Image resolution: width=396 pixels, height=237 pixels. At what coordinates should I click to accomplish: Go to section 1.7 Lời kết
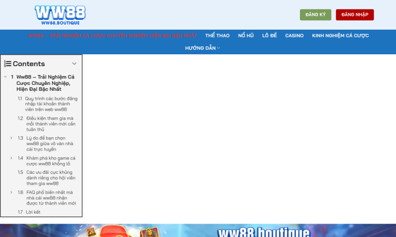[x=33, y=212]
